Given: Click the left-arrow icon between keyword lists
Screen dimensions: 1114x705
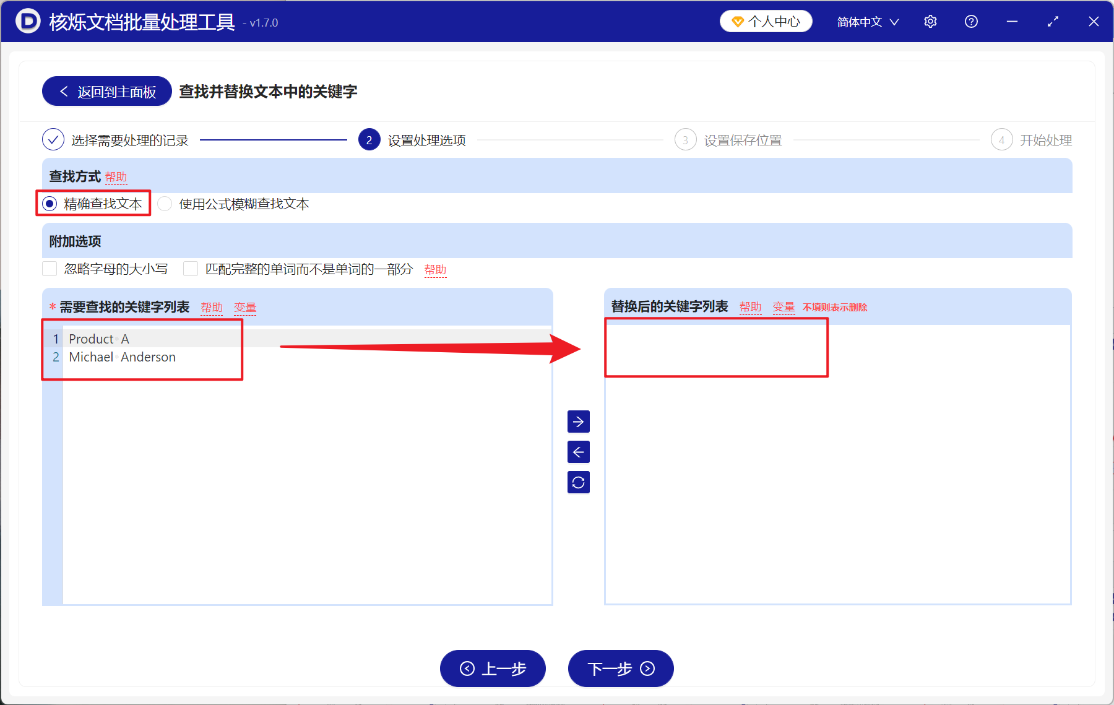Looking at the screenshot, I should click(x=577, y=452).
